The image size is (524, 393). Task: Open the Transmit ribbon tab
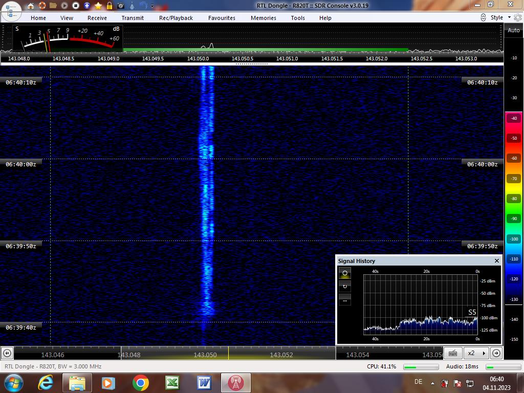[x=133, y=18]
